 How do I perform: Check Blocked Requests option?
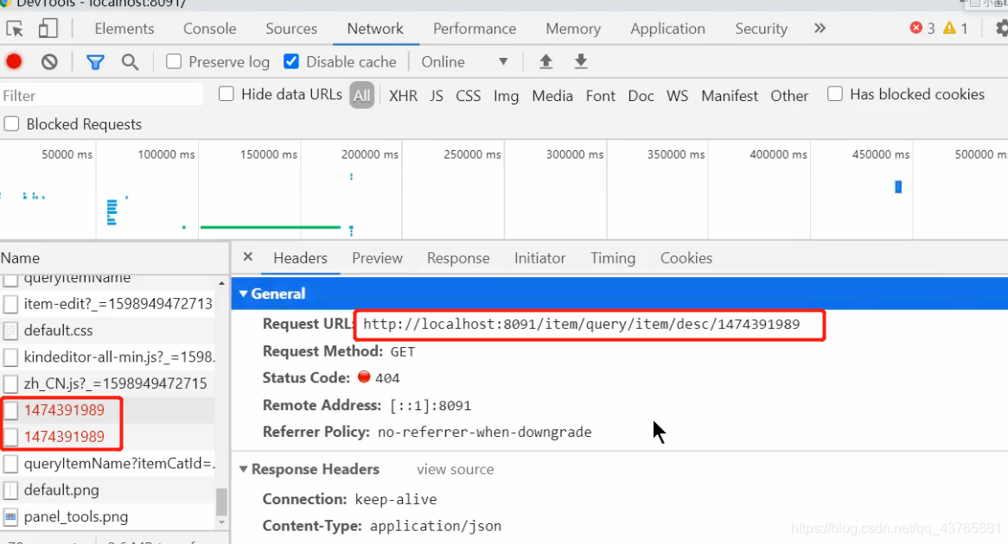click(x=11, y=124)
